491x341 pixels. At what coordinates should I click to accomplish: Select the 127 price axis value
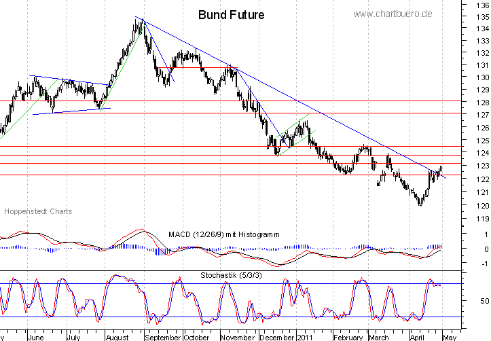[x=483, y=115]
